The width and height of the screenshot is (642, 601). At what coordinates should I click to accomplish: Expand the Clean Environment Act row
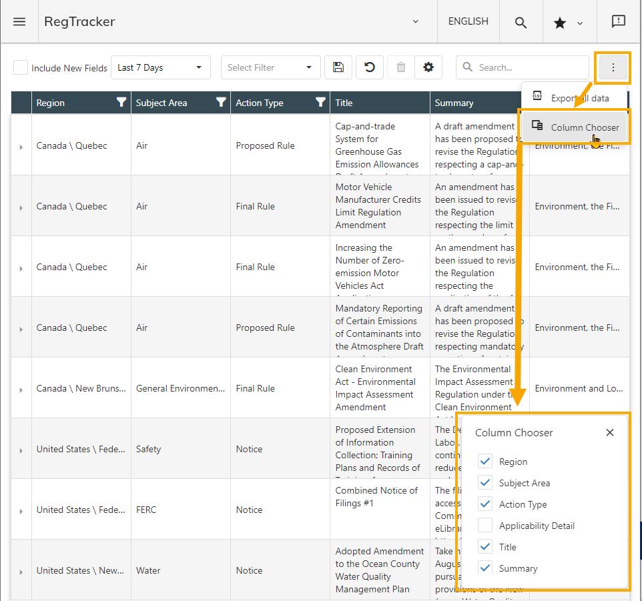tap(21, 390)
